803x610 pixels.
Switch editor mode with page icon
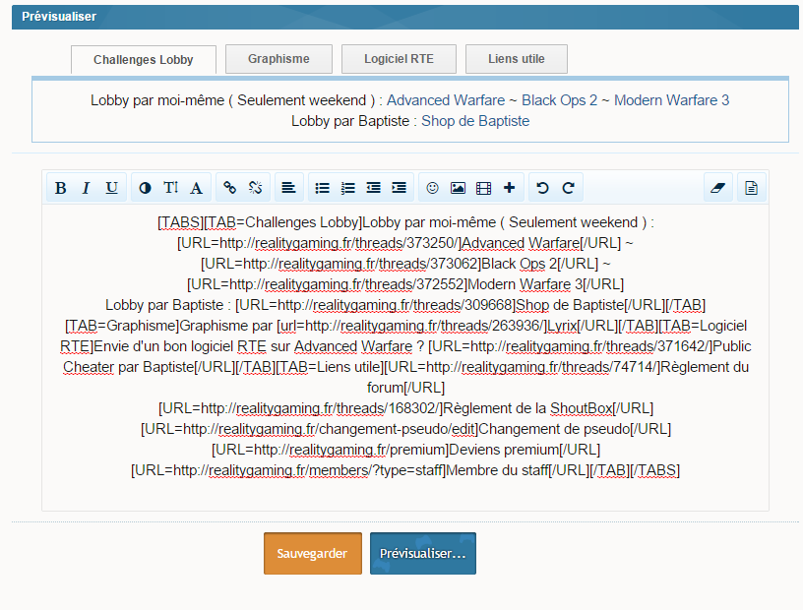pyautogui.click(x=751, y=188)
